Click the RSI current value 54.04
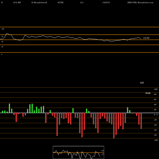159x159 pixels. [x=146, y=38]
